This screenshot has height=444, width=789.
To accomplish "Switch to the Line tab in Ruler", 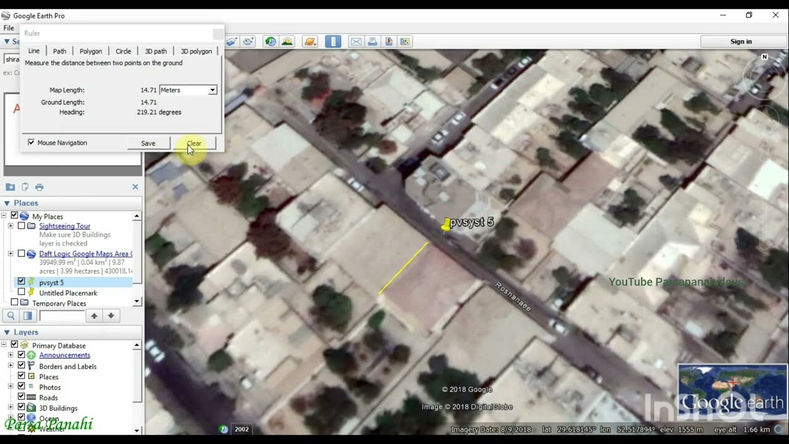I will tap(34, 51).
